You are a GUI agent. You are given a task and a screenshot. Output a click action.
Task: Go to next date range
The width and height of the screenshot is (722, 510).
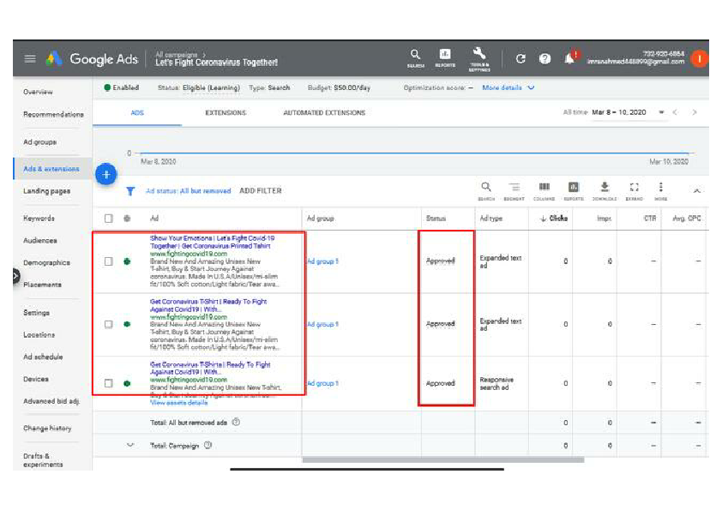(695, 112)
